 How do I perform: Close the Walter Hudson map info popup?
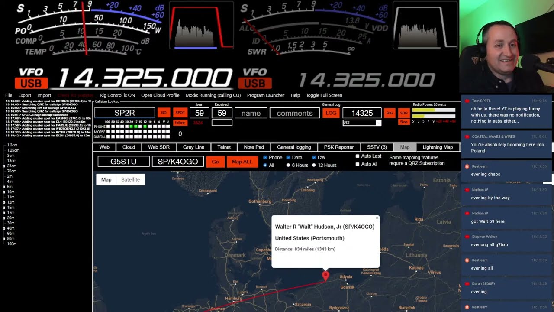[x=377, y=218]
